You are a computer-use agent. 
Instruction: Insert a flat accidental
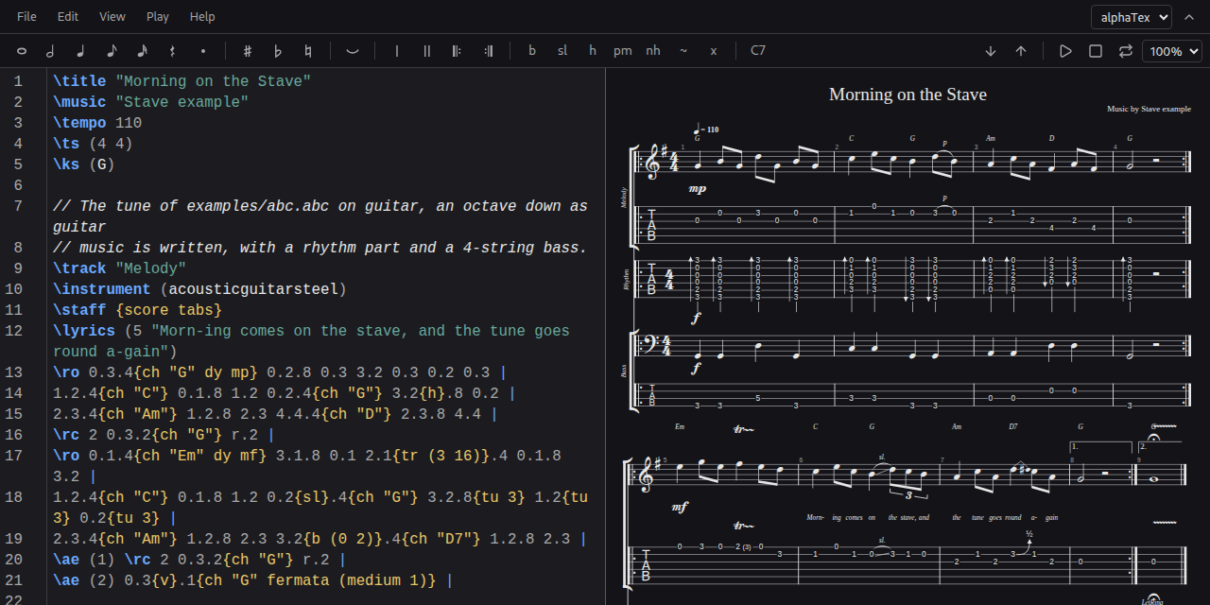[x=278, y=51]
